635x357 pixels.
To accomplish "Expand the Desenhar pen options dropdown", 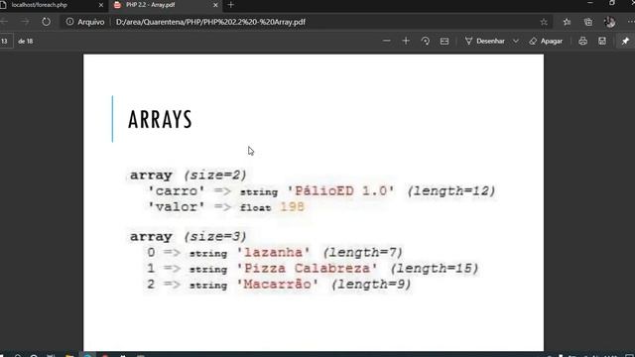I will pos(516,41).
